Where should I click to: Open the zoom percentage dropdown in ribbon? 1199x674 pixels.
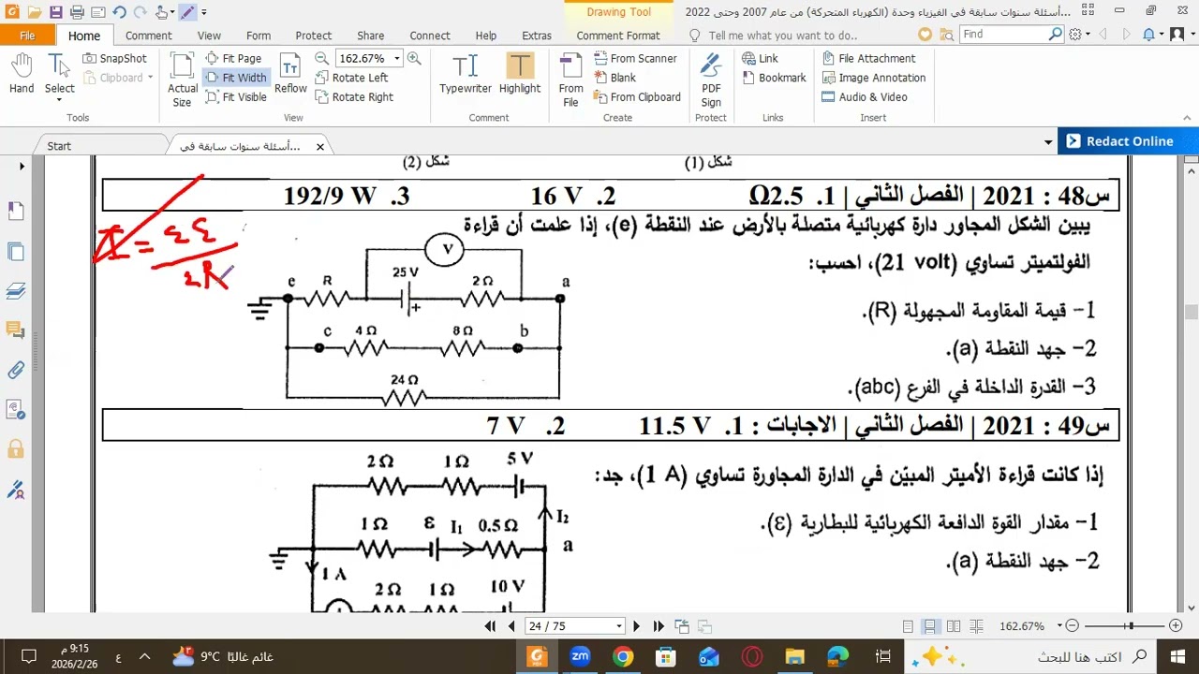click(397, 58)
